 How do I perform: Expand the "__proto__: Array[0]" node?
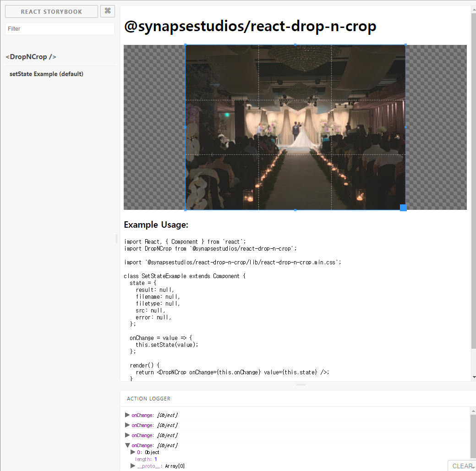coord(133,466)
